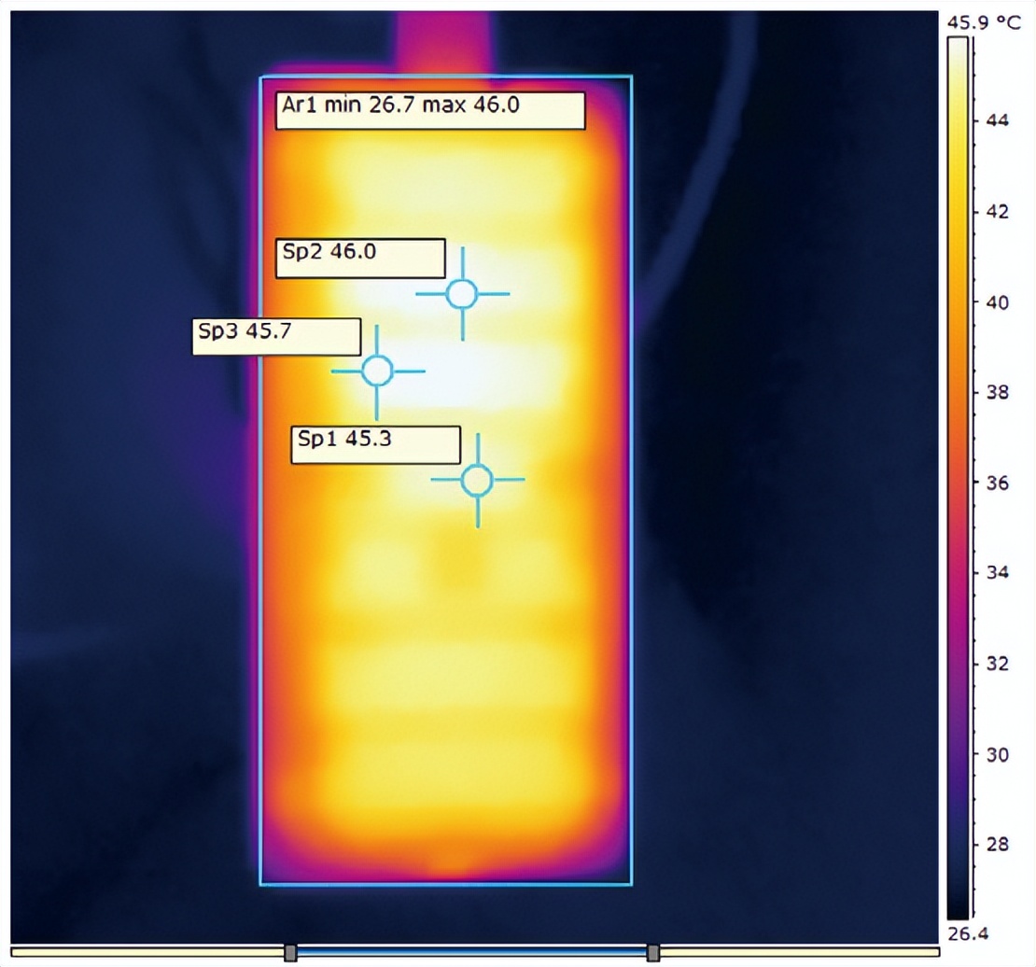Click the right handle of the temperature span slider
Image resolution: width=1036 pixels, height=967 pixels.
click(x=652, y=952)
